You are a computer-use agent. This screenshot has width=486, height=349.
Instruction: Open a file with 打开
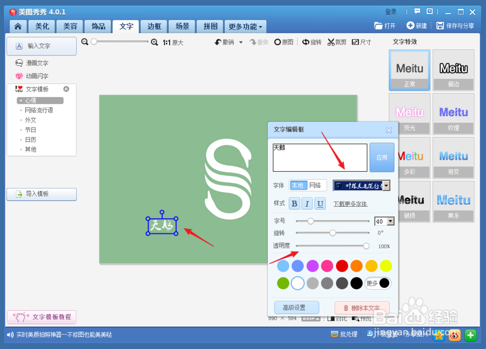[385, 26]
